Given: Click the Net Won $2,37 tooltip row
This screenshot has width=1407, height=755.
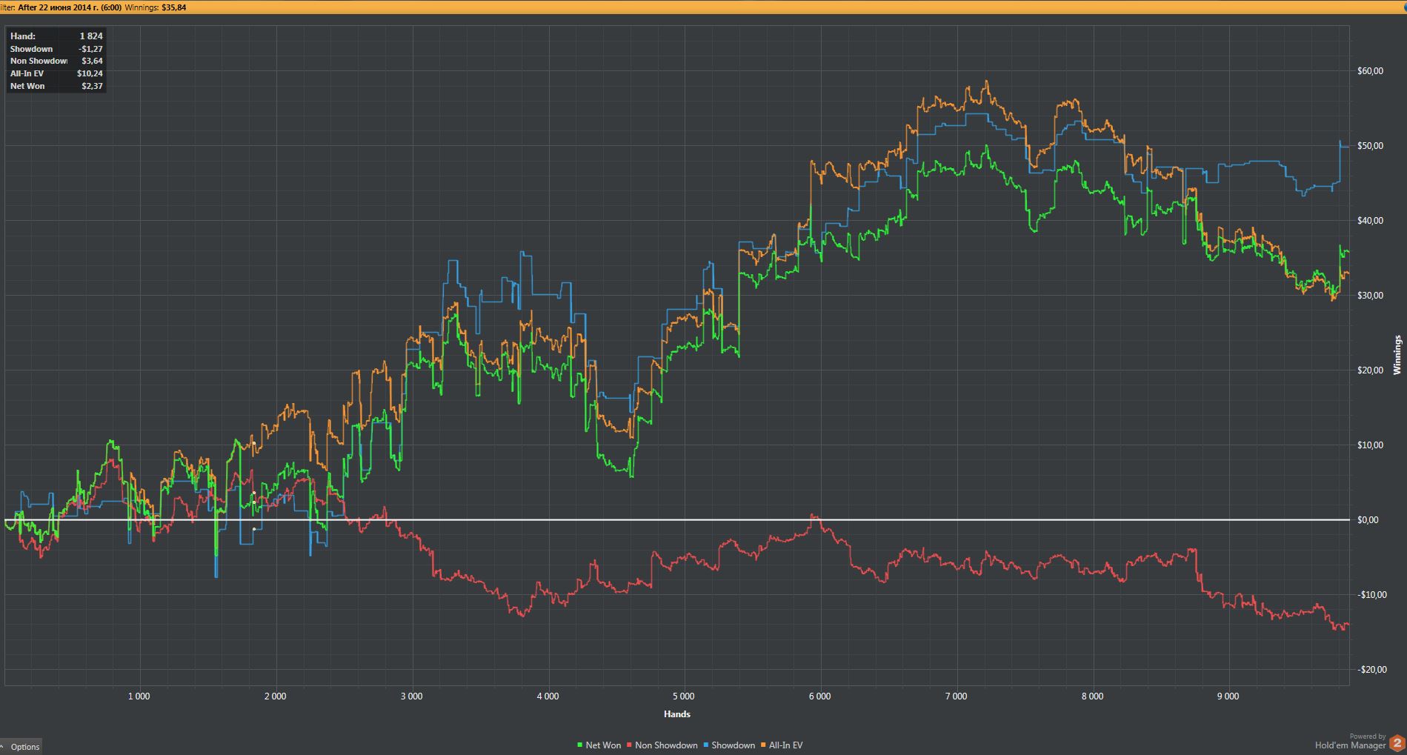Looking at the screenshot, I should (56, 86).
